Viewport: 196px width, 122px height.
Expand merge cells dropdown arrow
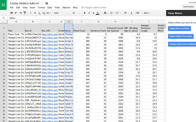(120, 13)
